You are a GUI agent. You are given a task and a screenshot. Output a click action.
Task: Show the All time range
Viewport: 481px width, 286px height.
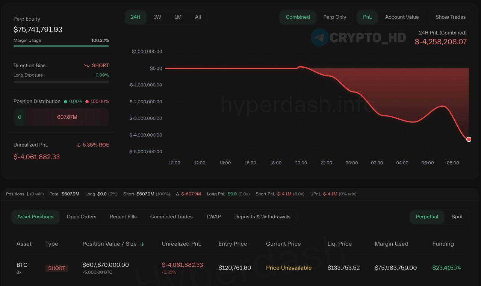point(198,17)
